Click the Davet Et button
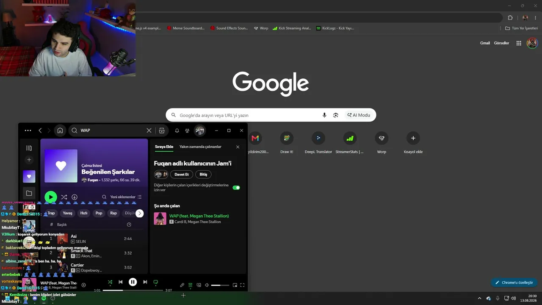 click(x=182, y=174)
